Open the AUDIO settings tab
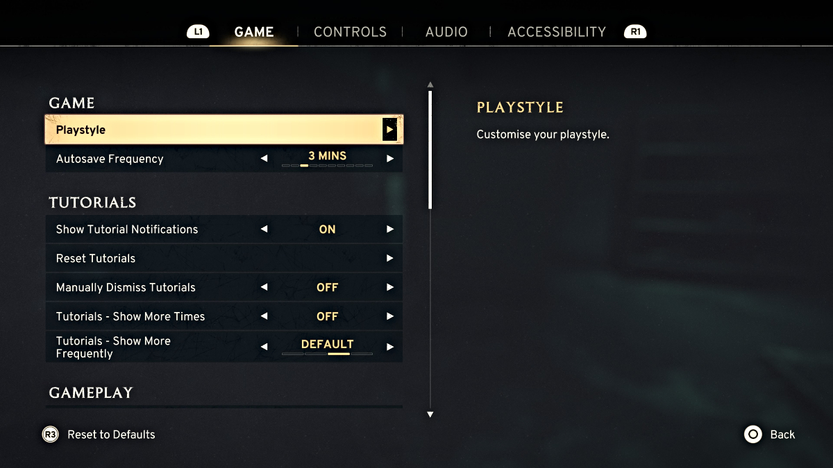The height and width of the screenshot is (468, 833). 446,31
